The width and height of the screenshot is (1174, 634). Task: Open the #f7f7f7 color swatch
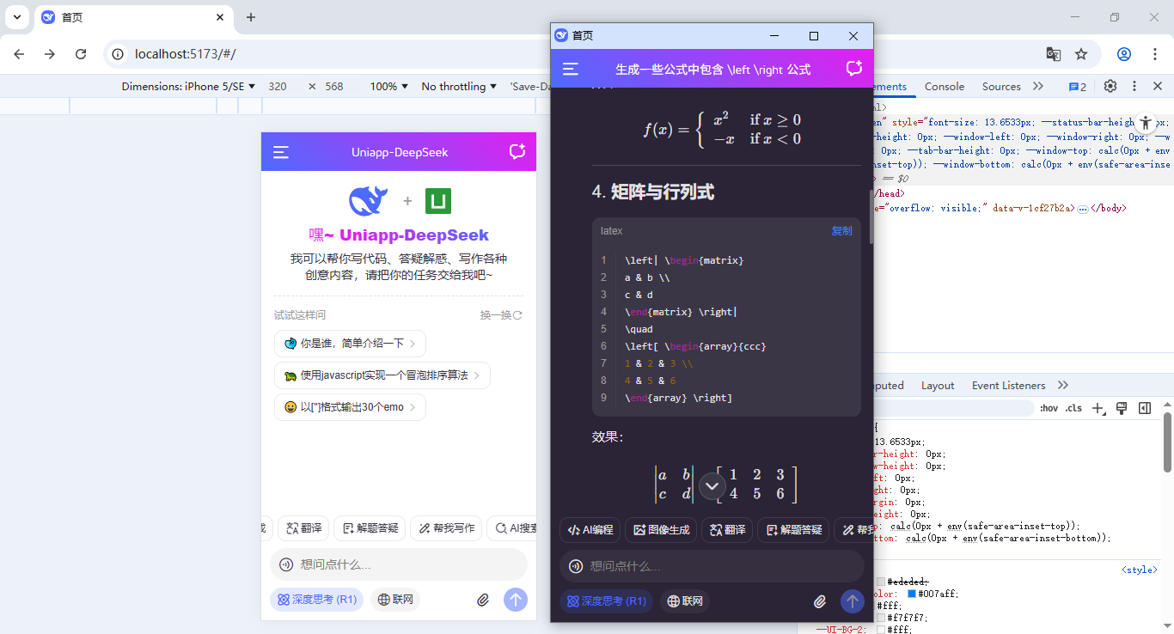click(x=881, y=618)
